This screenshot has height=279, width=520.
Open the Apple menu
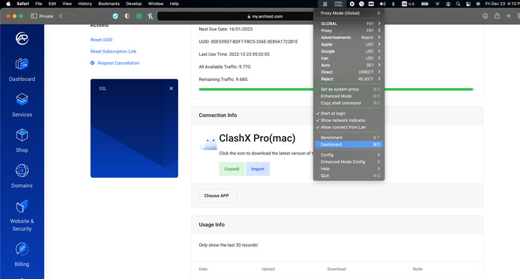(8, 4)
